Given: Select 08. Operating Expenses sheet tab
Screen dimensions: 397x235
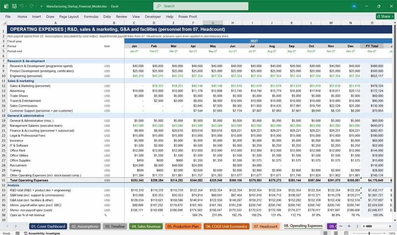Looking at the screenshot, I should click(x=303, y=226).
